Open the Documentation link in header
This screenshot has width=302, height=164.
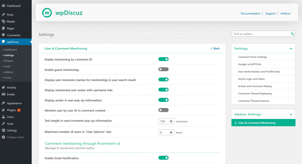pyautogui.click(x=250, y=14)
